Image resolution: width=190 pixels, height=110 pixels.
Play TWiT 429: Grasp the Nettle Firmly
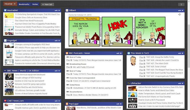142,57
